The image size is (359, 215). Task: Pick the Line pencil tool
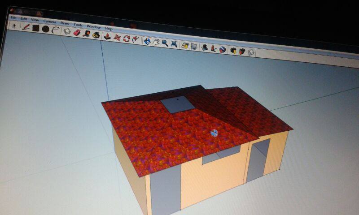click(26, 27)
